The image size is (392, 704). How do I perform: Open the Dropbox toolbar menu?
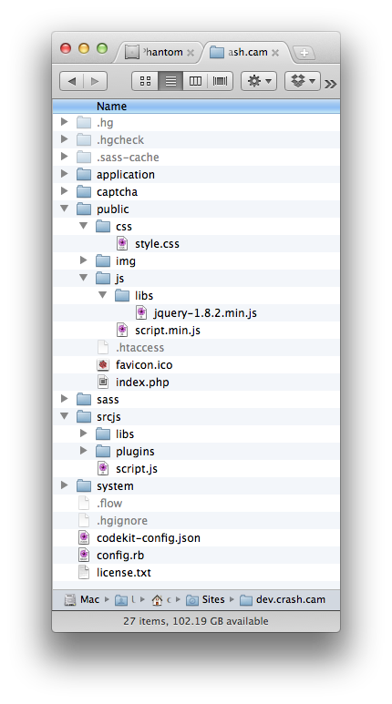tap(303, 81)
